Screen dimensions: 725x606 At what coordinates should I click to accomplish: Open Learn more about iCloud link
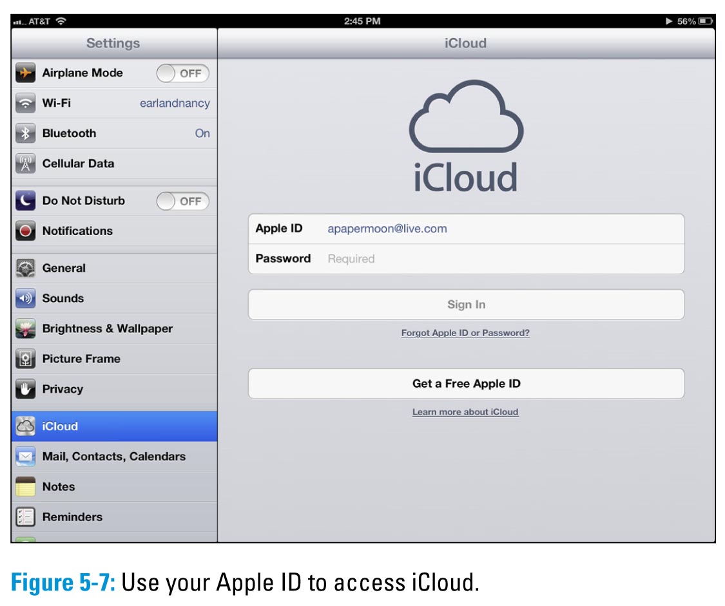tap(465, 412)
